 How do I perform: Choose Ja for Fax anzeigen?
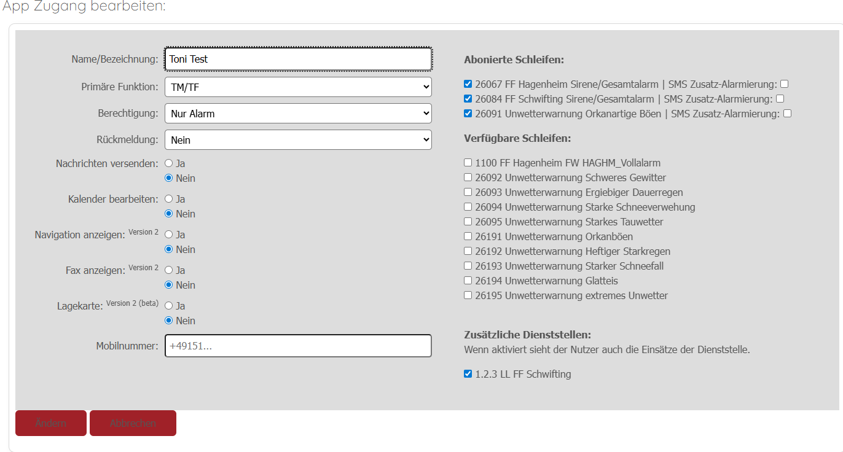pyautogui.click(x=169, y=271)
